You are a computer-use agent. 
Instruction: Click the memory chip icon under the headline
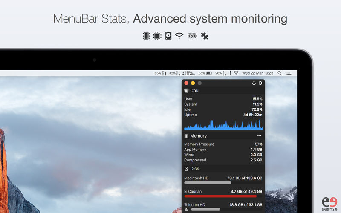pos(146,36)
